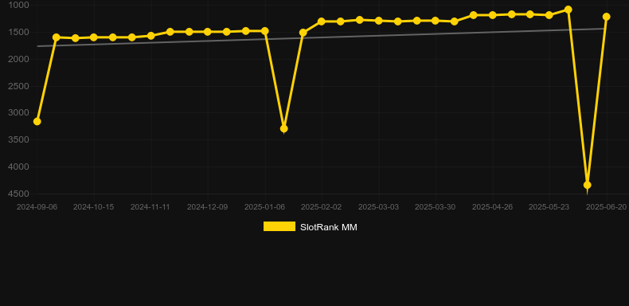Click the 2025-05-23 x-axis date label
Screen dimensions: 629x306
549,207
